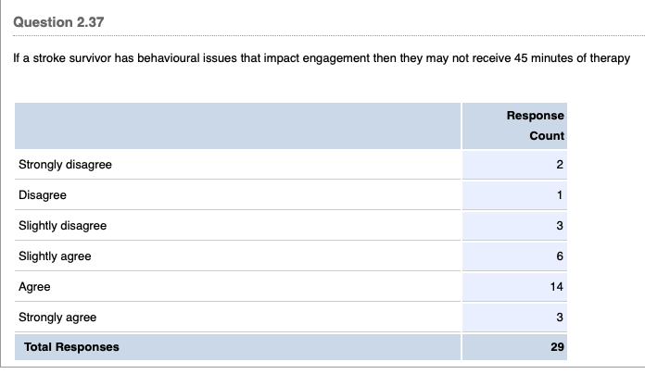Viewport: 645px width, 374px height.
Task: Click the empty header cell above the answer labels
Action: click(x=237, y=125)
